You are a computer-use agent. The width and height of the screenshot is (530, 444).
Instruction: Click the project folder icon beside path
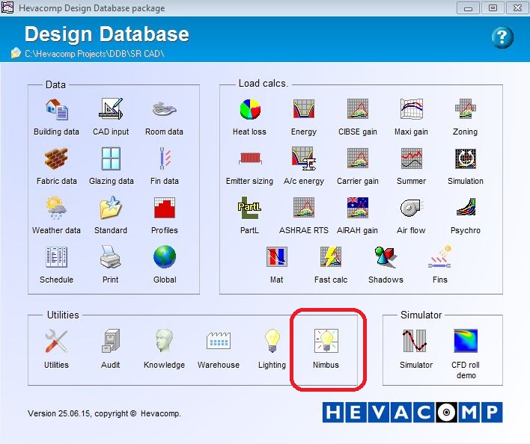tap(16, 53)
